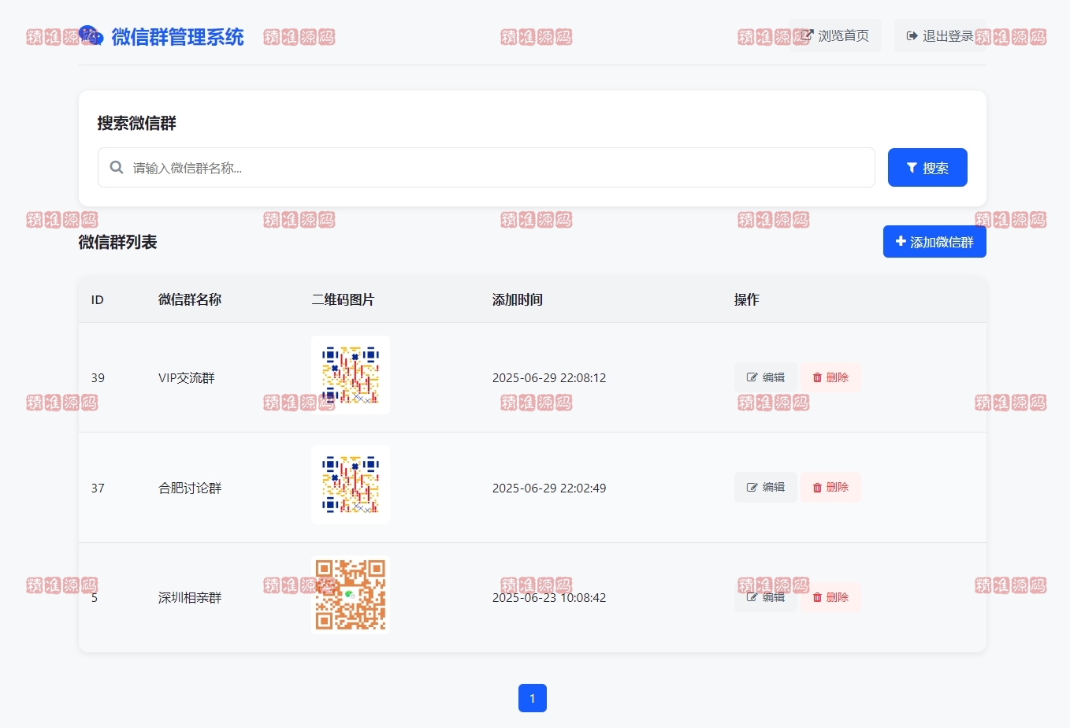Click the 微信群列表 heading
This screenshot has width=1070, height=728.
pos(118,242)
